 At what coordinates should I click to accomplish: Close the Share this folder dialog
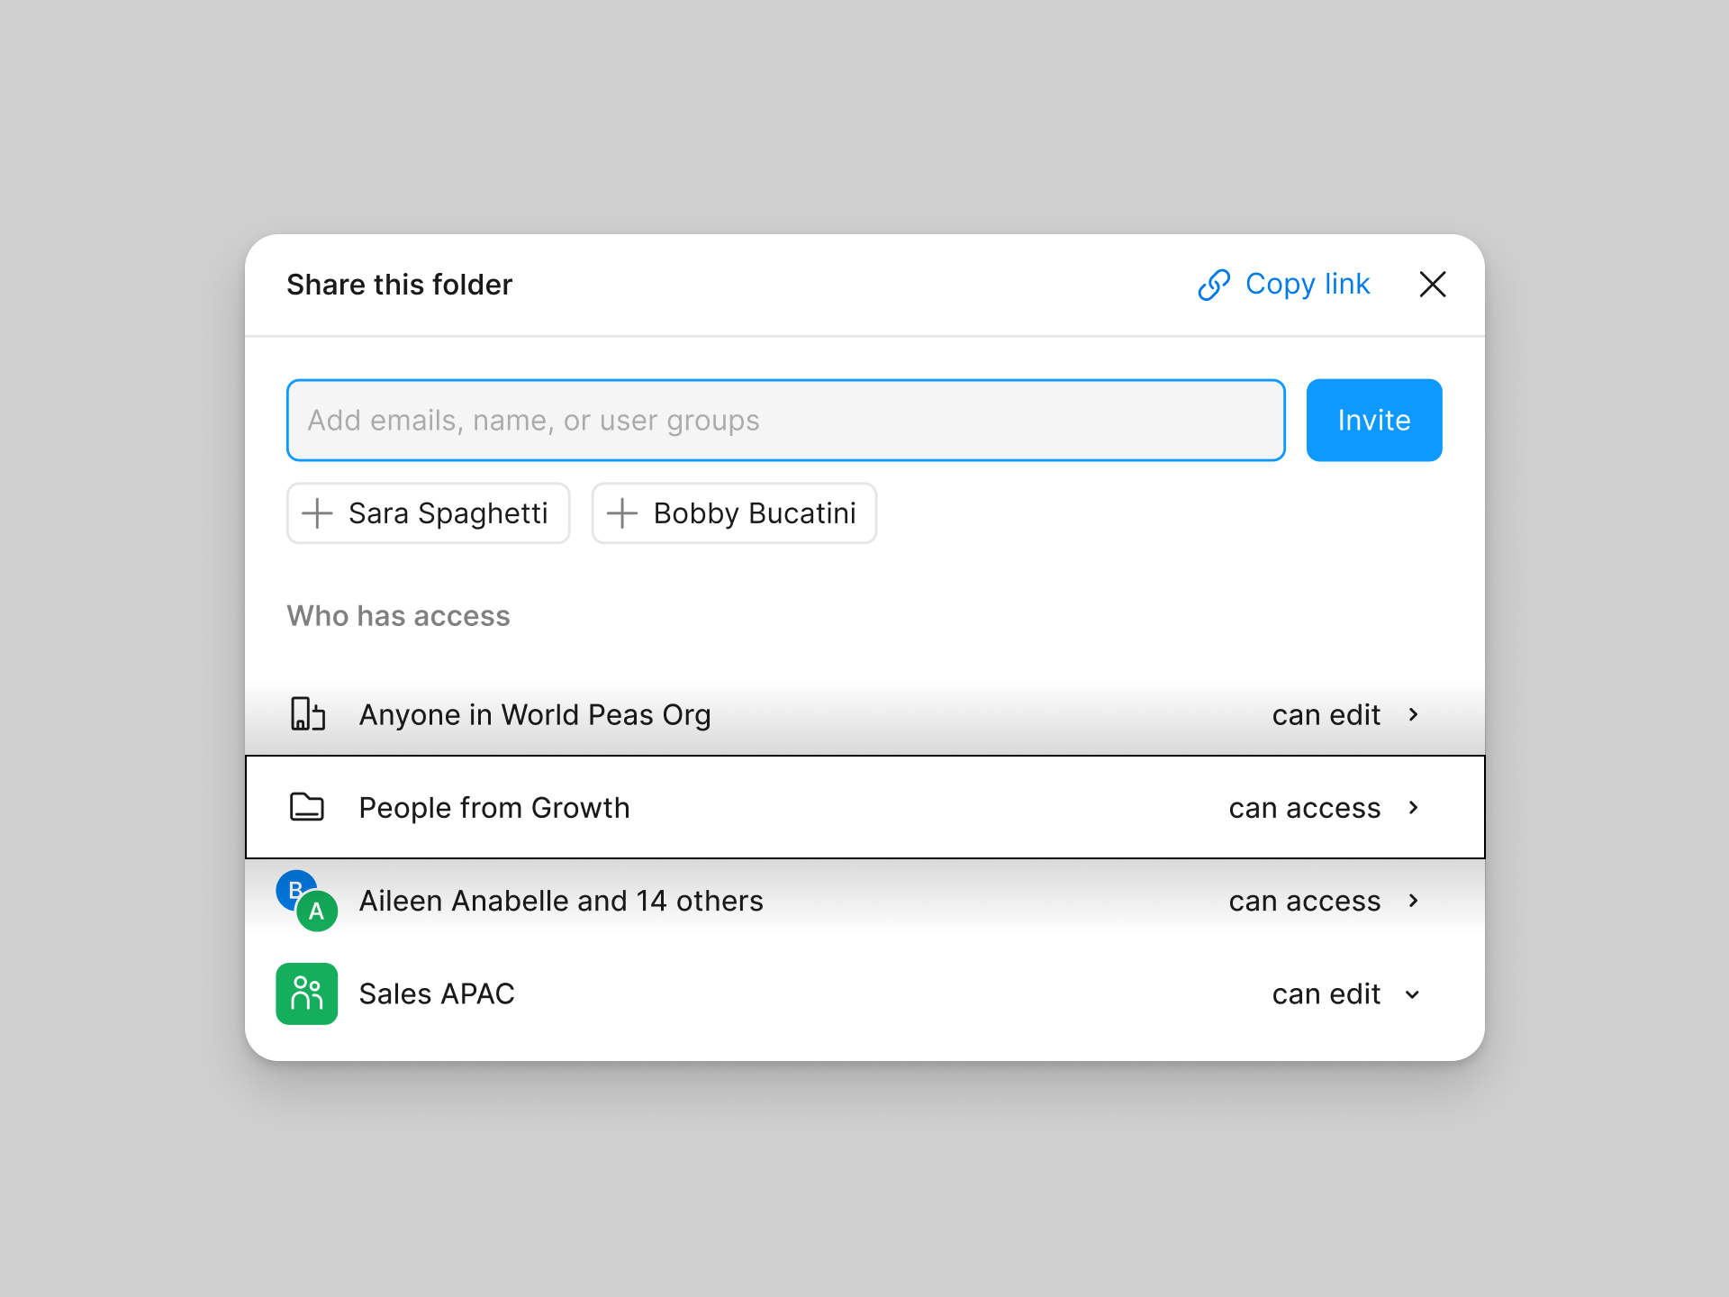1432,285
